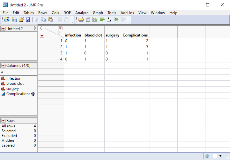
Task: Open the Cols menu
Action: [55, 13]
